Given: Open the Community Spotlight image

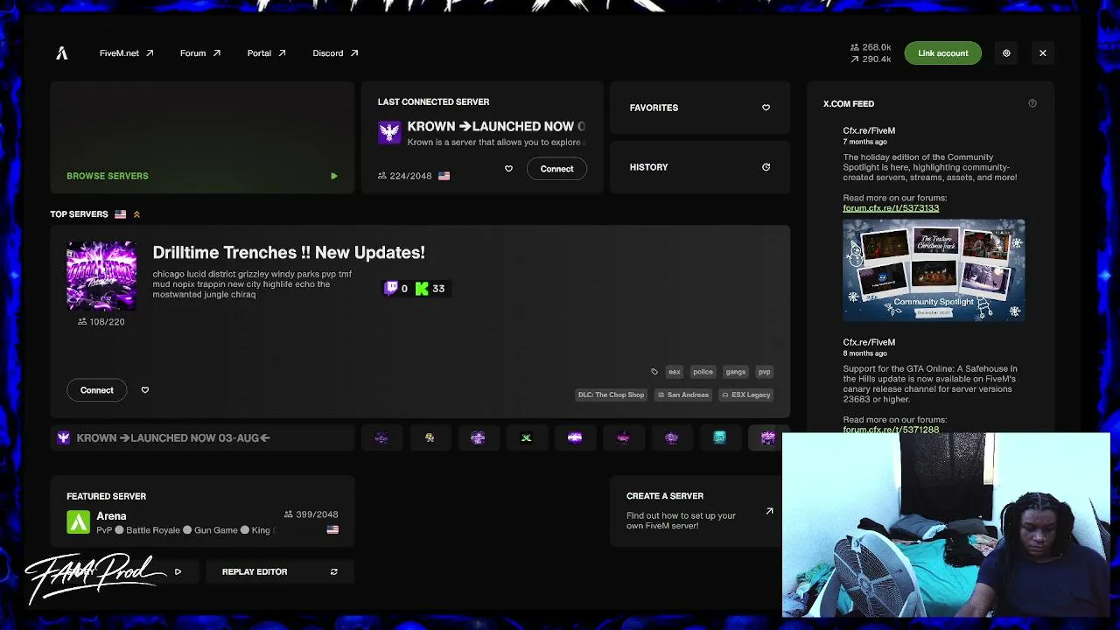Looking at the screenshot, I should pos(934,270).
